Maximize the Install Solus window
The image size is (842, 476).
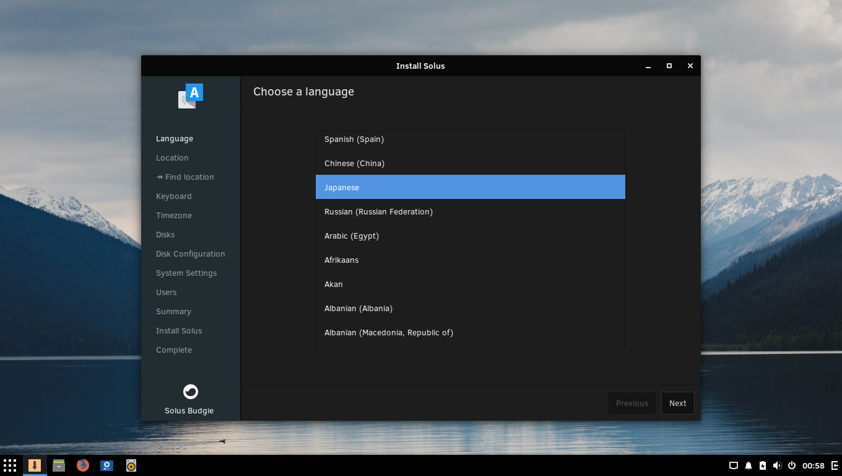pyautogui.click(x=669, y=66)
